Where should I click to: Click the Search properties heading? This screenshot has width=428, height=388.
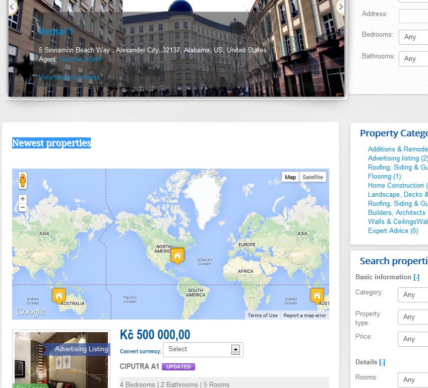(394, 261)
